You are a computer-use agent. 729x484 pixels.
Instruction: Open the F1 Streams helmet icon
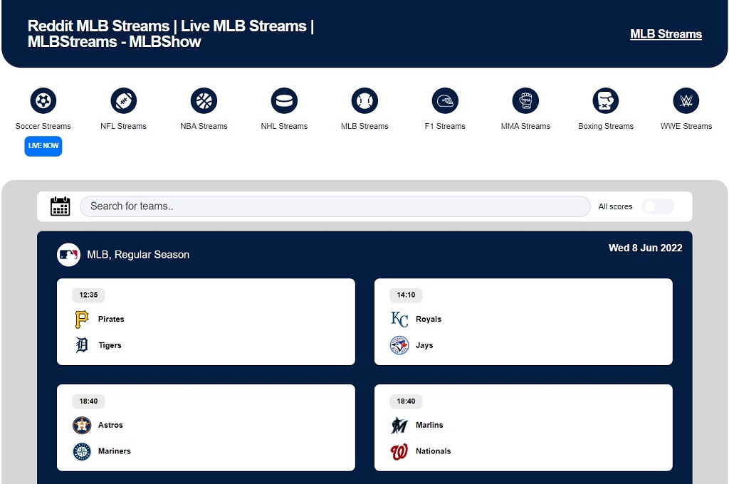pos(446,100)
